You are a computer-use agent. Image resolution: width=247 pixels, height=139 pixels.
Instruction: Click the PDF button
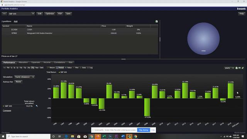coord(60,14)
